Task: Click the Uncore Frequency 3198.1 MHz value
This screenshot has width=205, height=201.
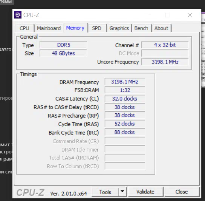Action: point(165,62)
